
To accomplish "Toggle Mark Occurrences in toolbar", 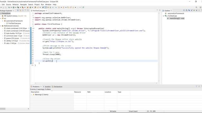I will pos(45,8).
